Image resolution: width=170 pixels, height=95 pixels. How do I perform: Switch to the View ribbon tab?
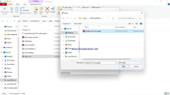point(25,4)
